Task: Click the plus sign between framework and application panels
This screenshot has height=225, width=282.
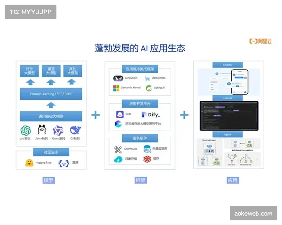Action: (x=184, y=115)
